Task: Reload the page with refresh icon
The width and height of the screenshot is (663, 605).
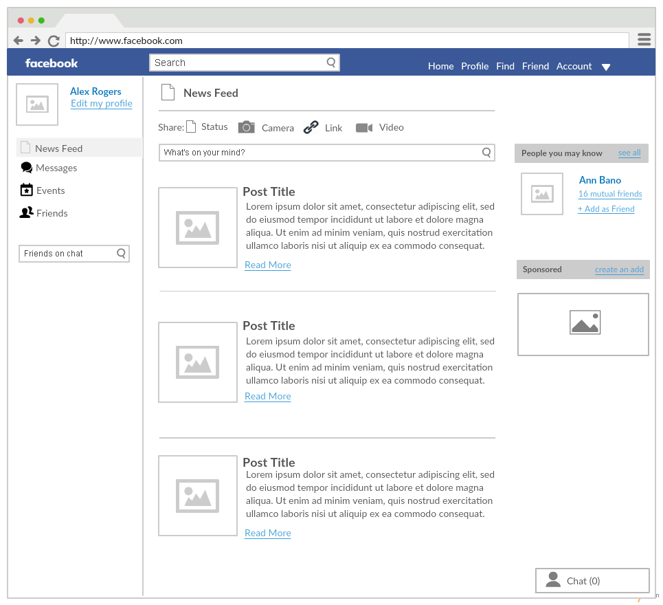Action: (x=54, y=41)
